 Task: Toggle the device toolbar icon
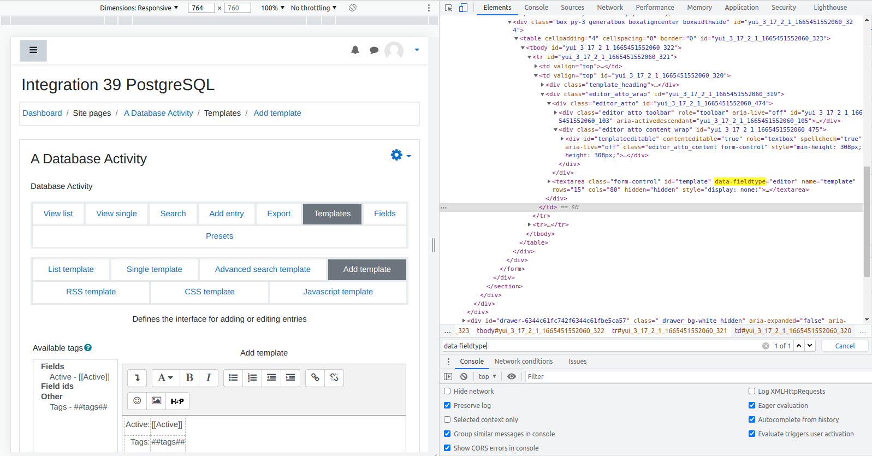click(x=463, y=8)
